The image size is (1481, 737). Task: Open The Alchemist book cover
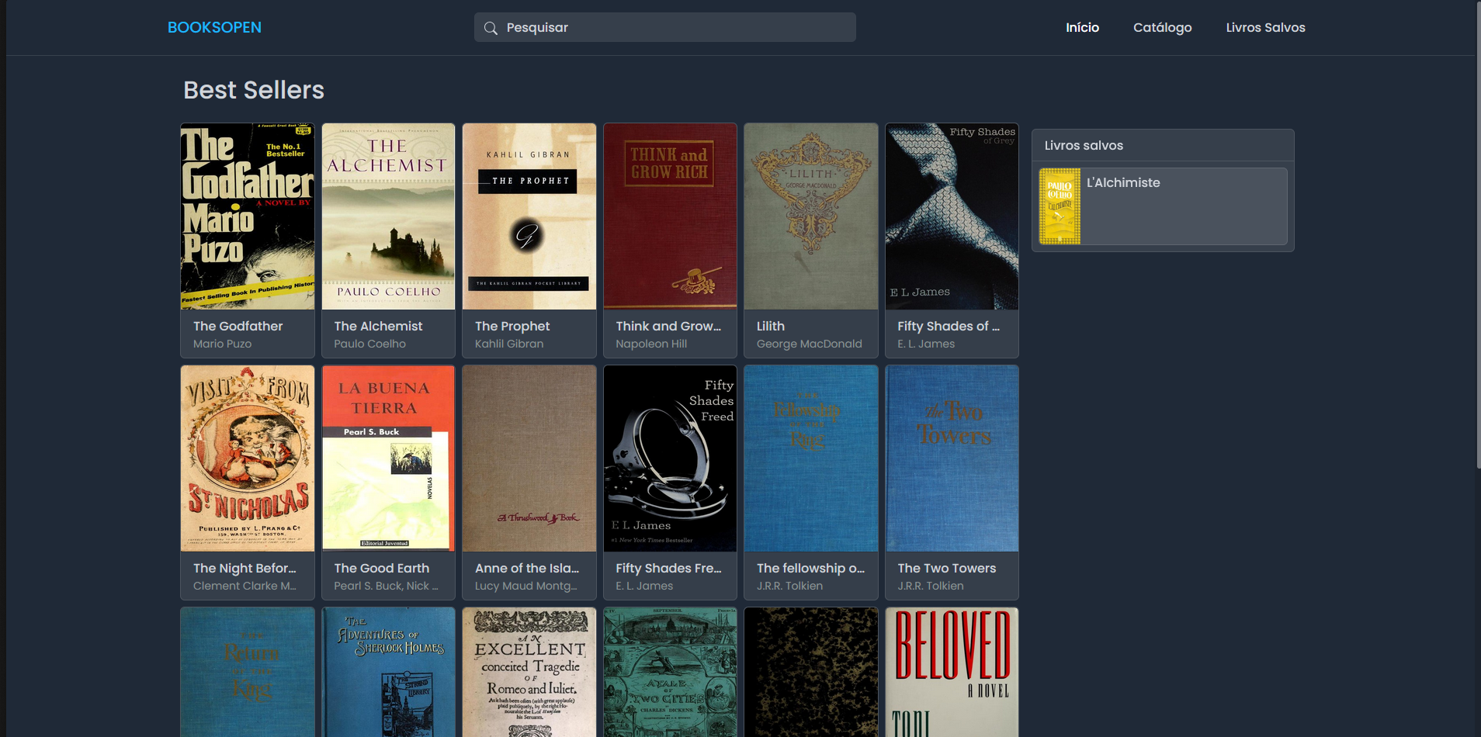click(x=388, y=216)
